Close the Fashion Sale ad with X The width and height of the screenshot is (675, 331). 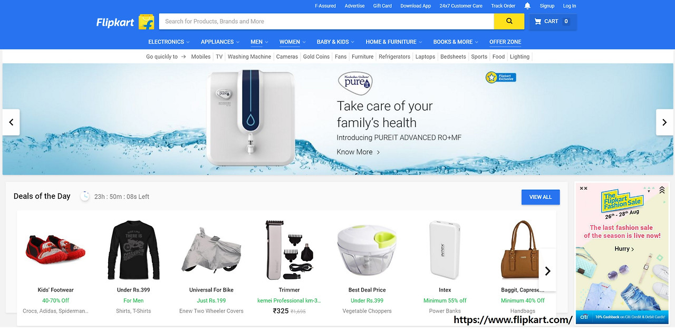583,188
